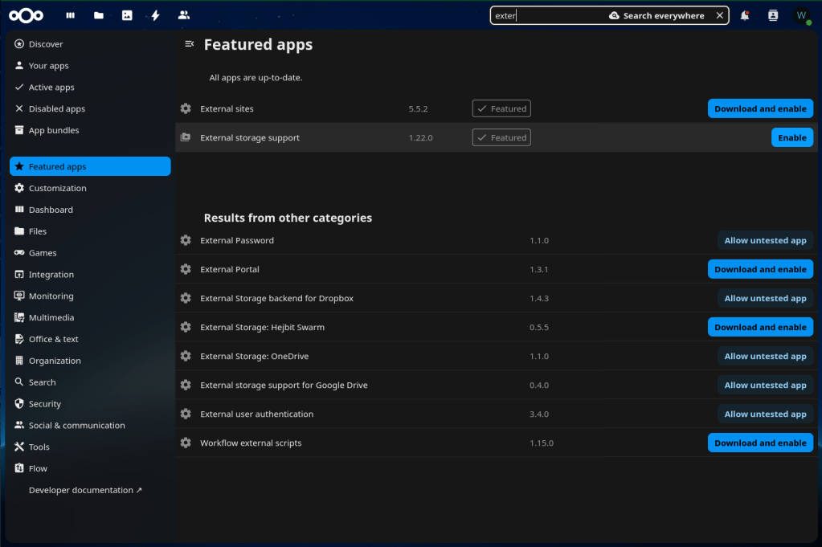The image size is (822, 547).
Task: Open the Nextcloud logo home link
Action: (x=27, y=15)
